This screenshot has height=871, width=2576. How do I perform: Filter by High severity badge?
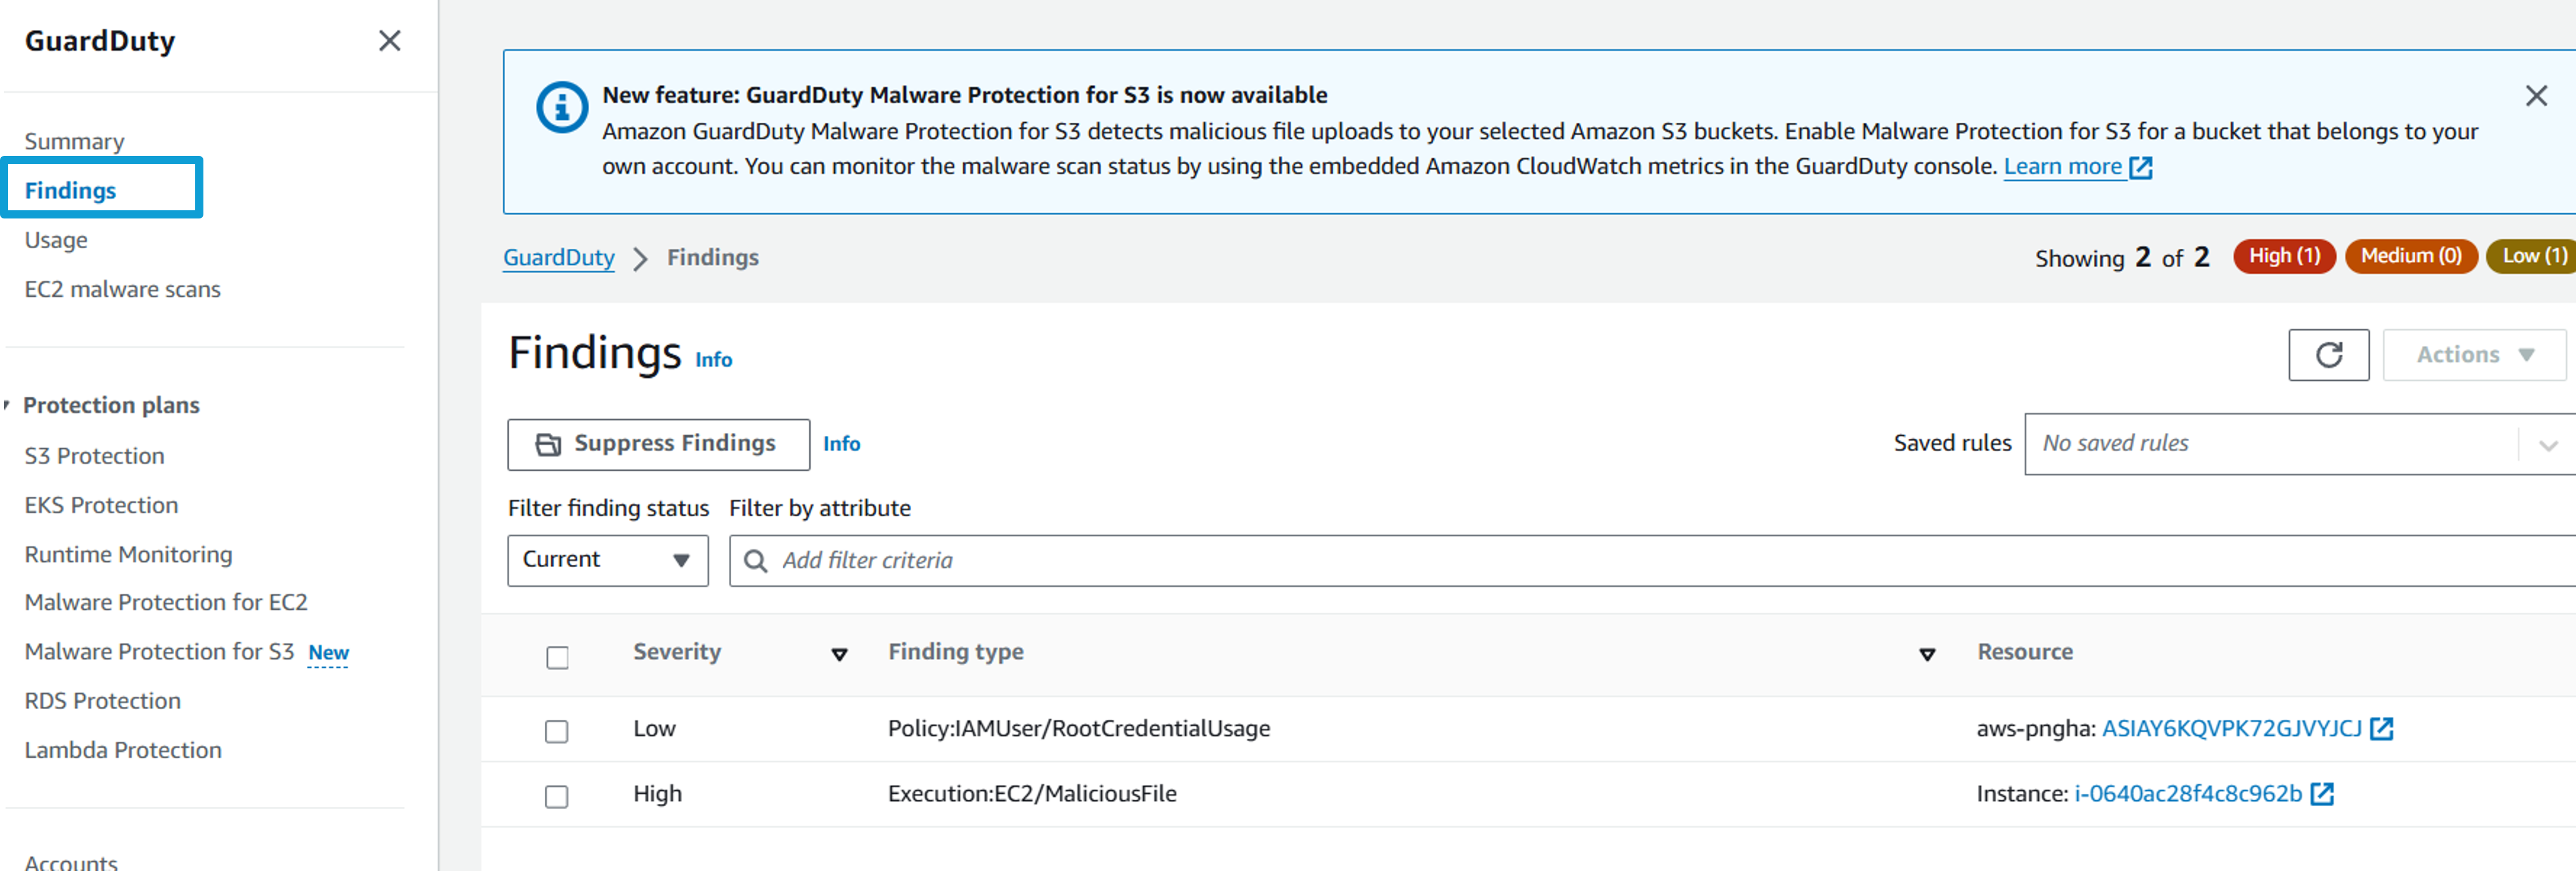pyautogui.click(x=2284, y=256)
